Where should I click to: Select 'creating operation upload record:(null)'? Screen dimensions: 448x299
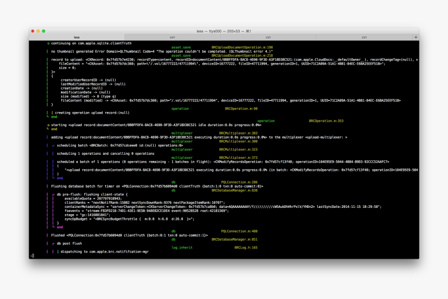92,113
